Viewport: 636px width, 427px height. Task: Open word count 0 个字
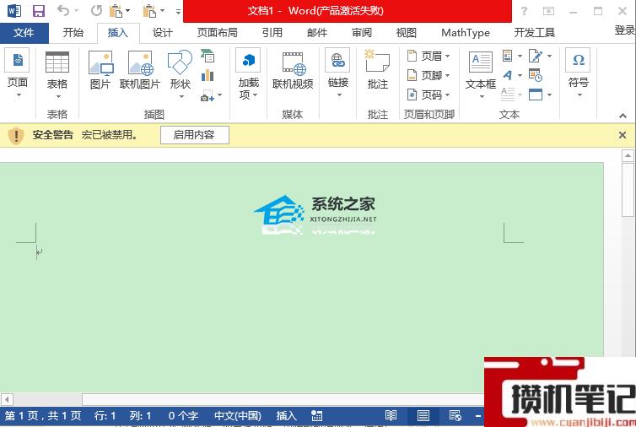(183, 416)
